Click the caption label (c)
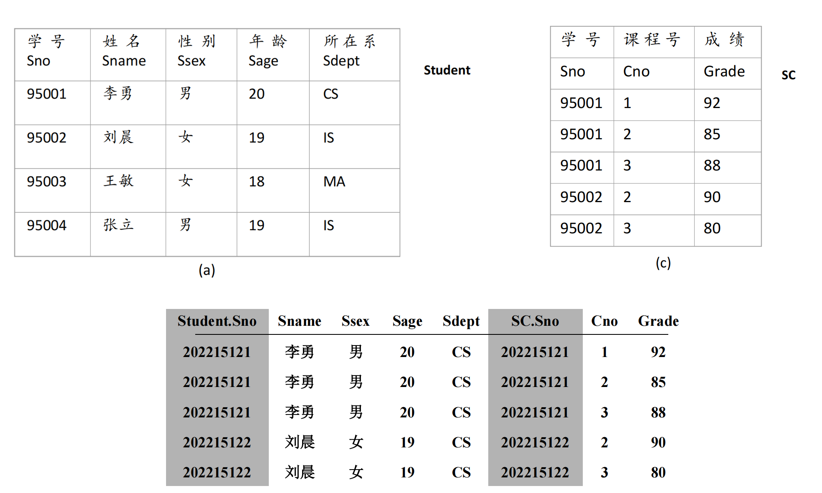Screen dimensions: 822x493 tap(663, 263)
